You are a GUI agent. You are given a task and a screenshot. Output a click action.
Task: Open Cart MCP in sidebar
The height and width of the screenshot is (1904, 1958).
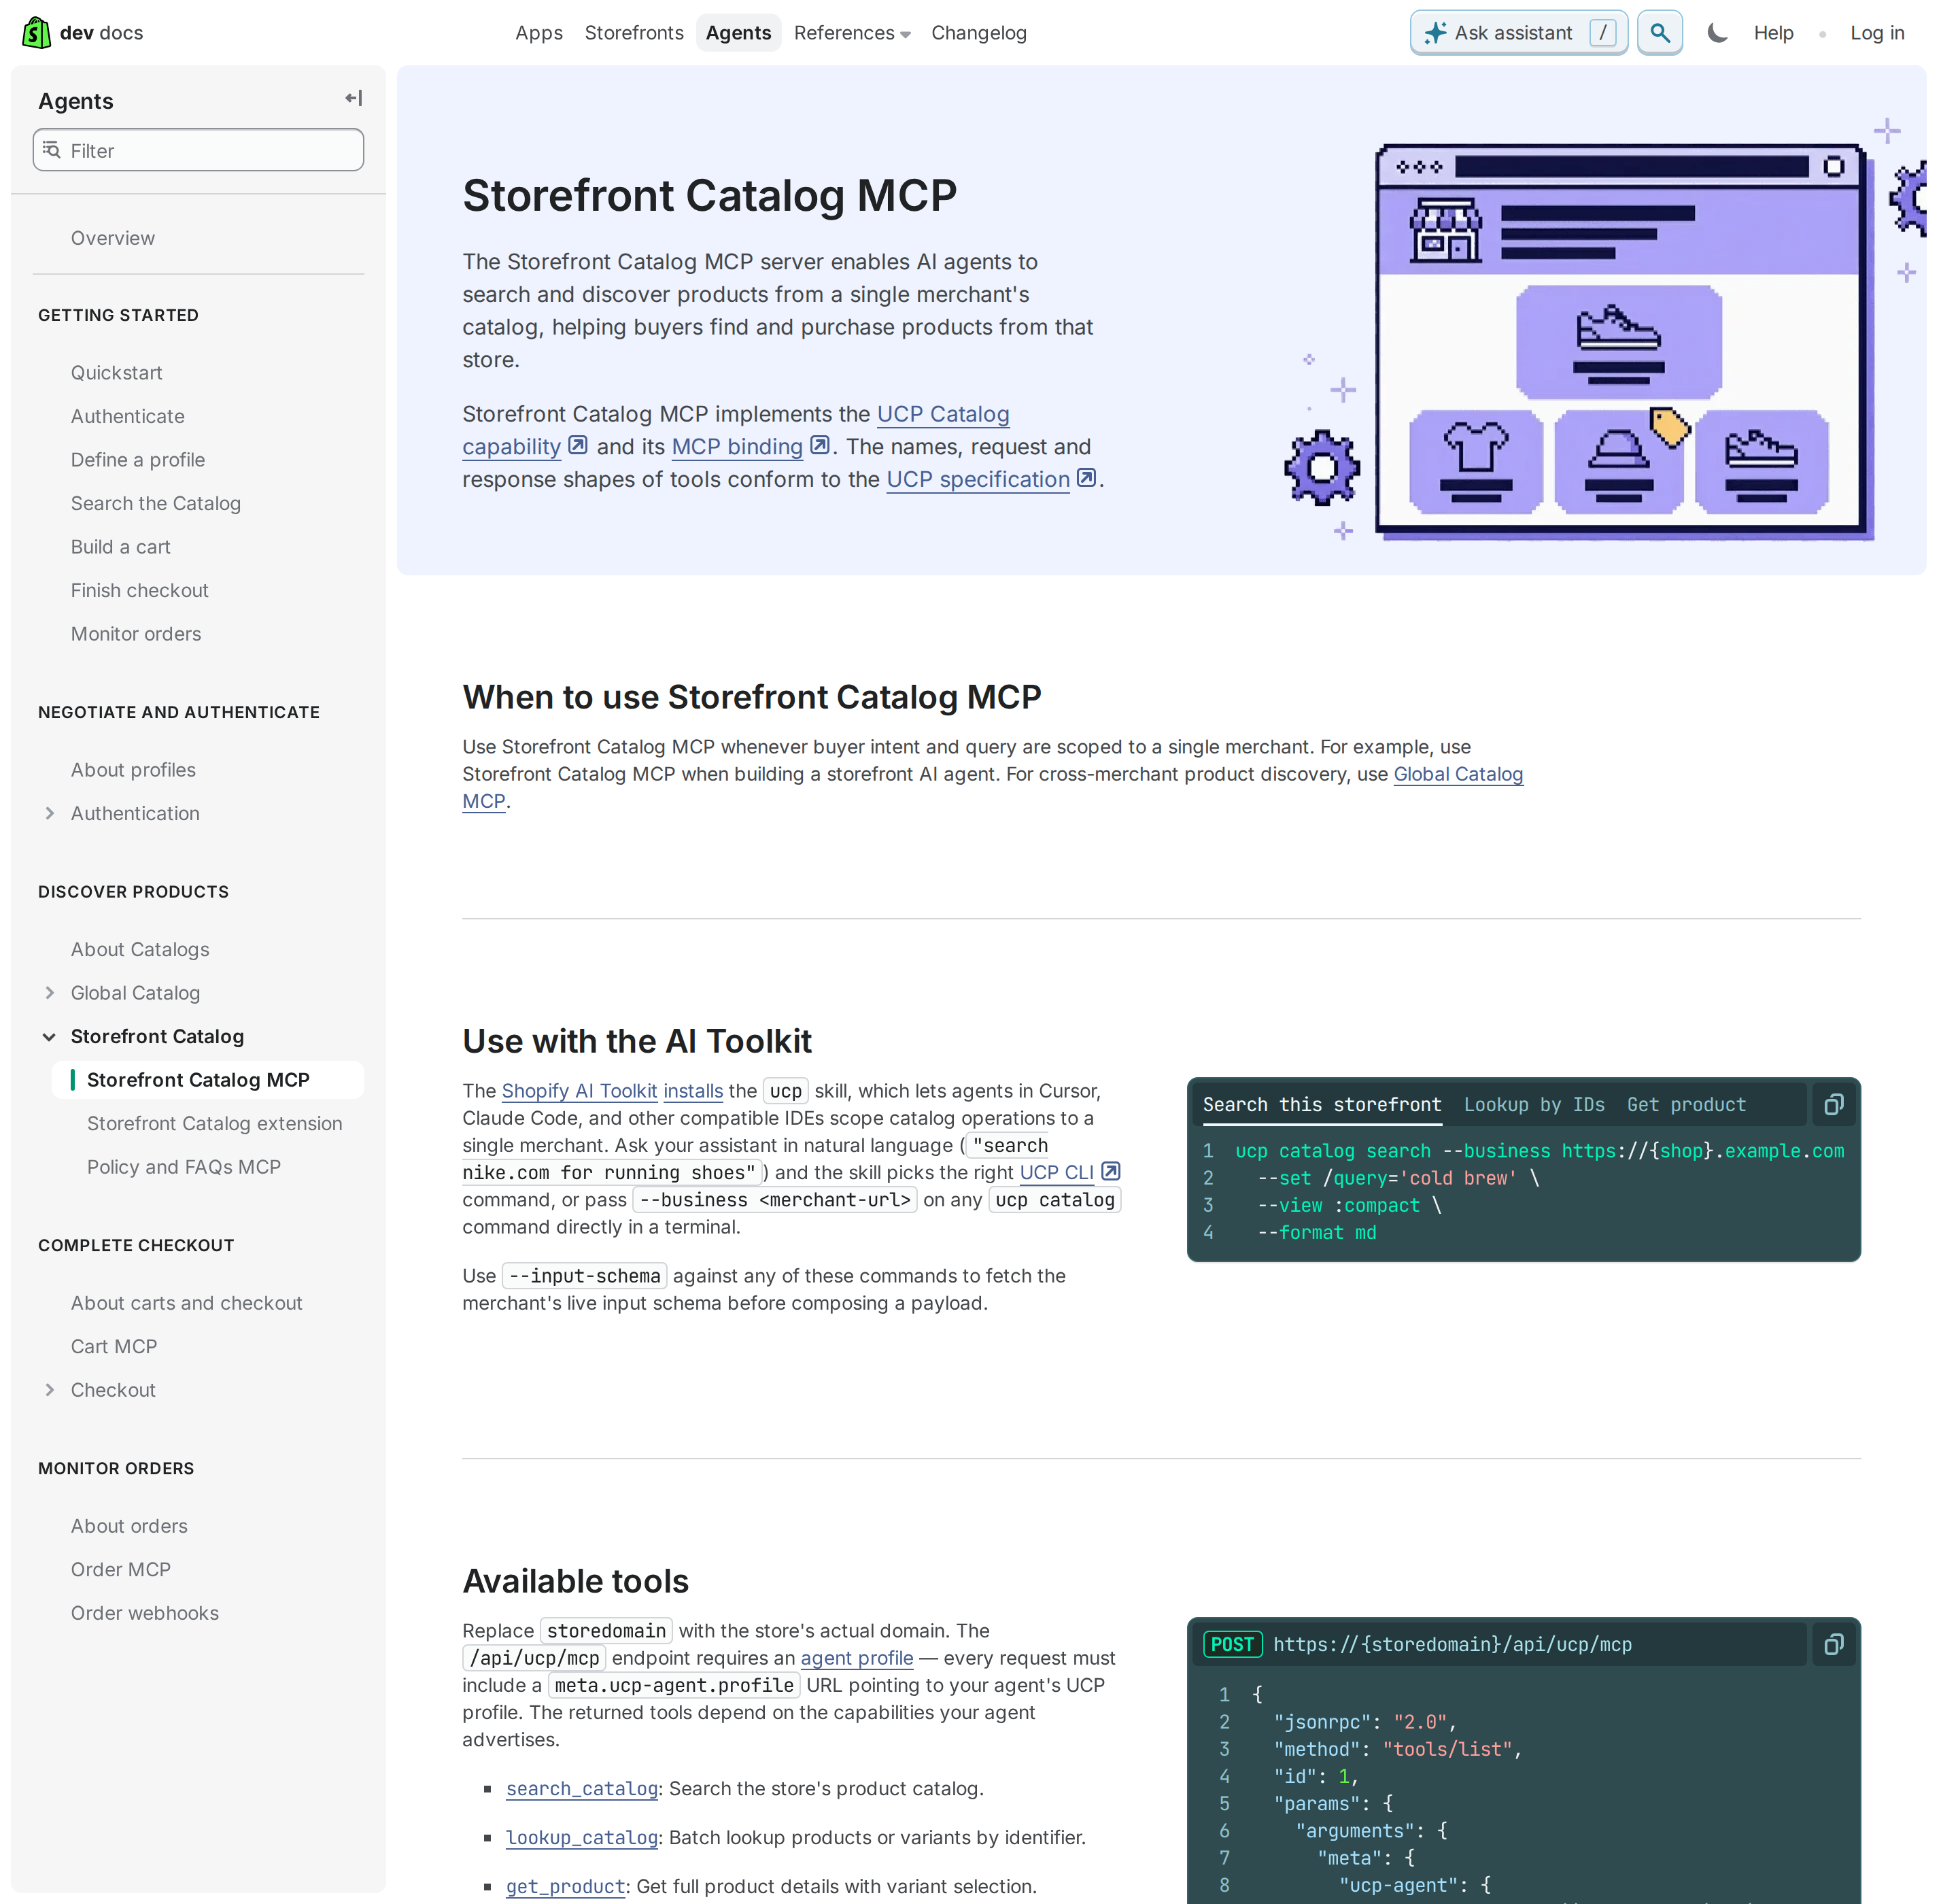click(x=114, y=1347)
